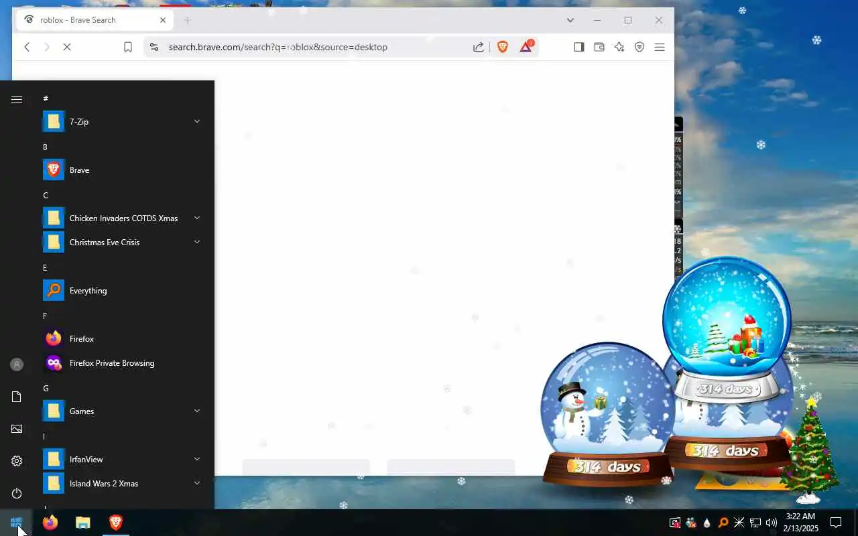Open Firefox from the taskbar
The height and width of the screenshot is (536, 858).
(x=50, y=523)
